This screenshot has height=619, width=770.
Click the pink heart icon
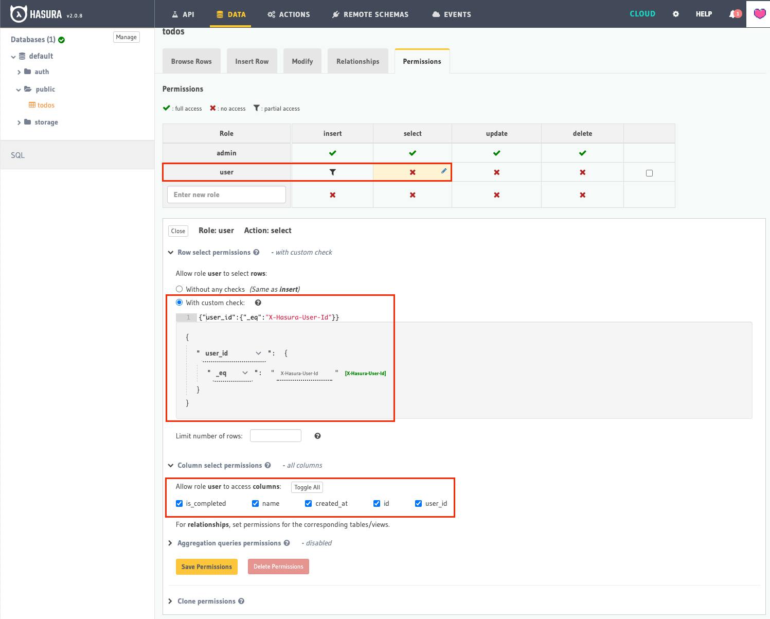760,14
